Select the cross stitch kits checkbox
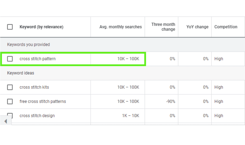245x145 pixels. coord(10,87)
